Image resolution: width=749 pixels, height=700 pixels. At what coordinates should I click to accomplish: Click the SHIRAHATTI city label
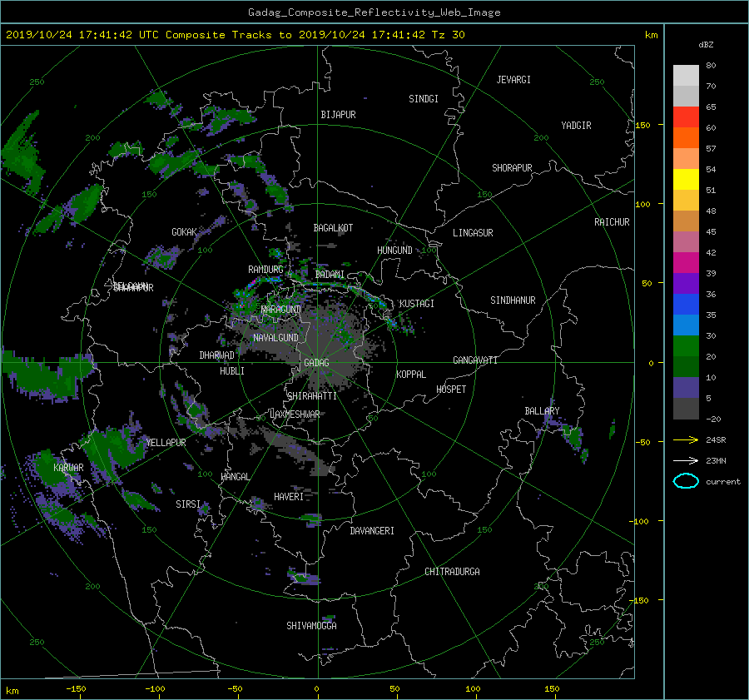click(x=312, y=396)
